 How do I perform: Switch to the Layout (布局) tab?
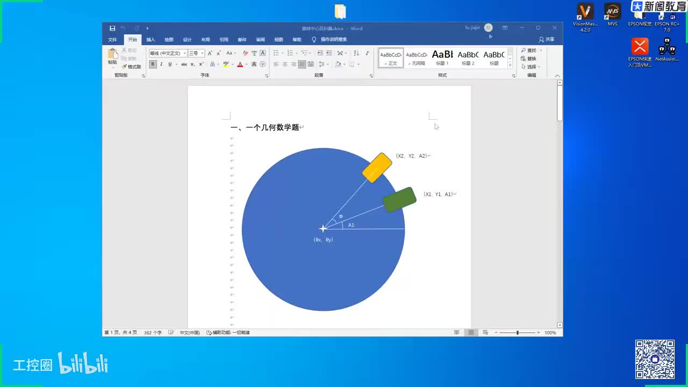(205, 40)
